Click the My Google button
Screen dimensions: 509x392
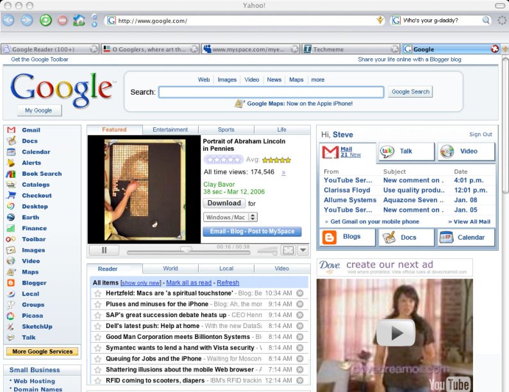[38, 111]
